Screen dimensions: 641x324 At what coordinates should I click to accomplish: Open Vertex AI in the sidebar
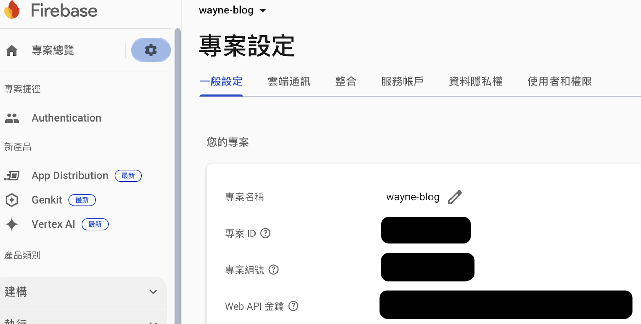[x=53, y=224]
